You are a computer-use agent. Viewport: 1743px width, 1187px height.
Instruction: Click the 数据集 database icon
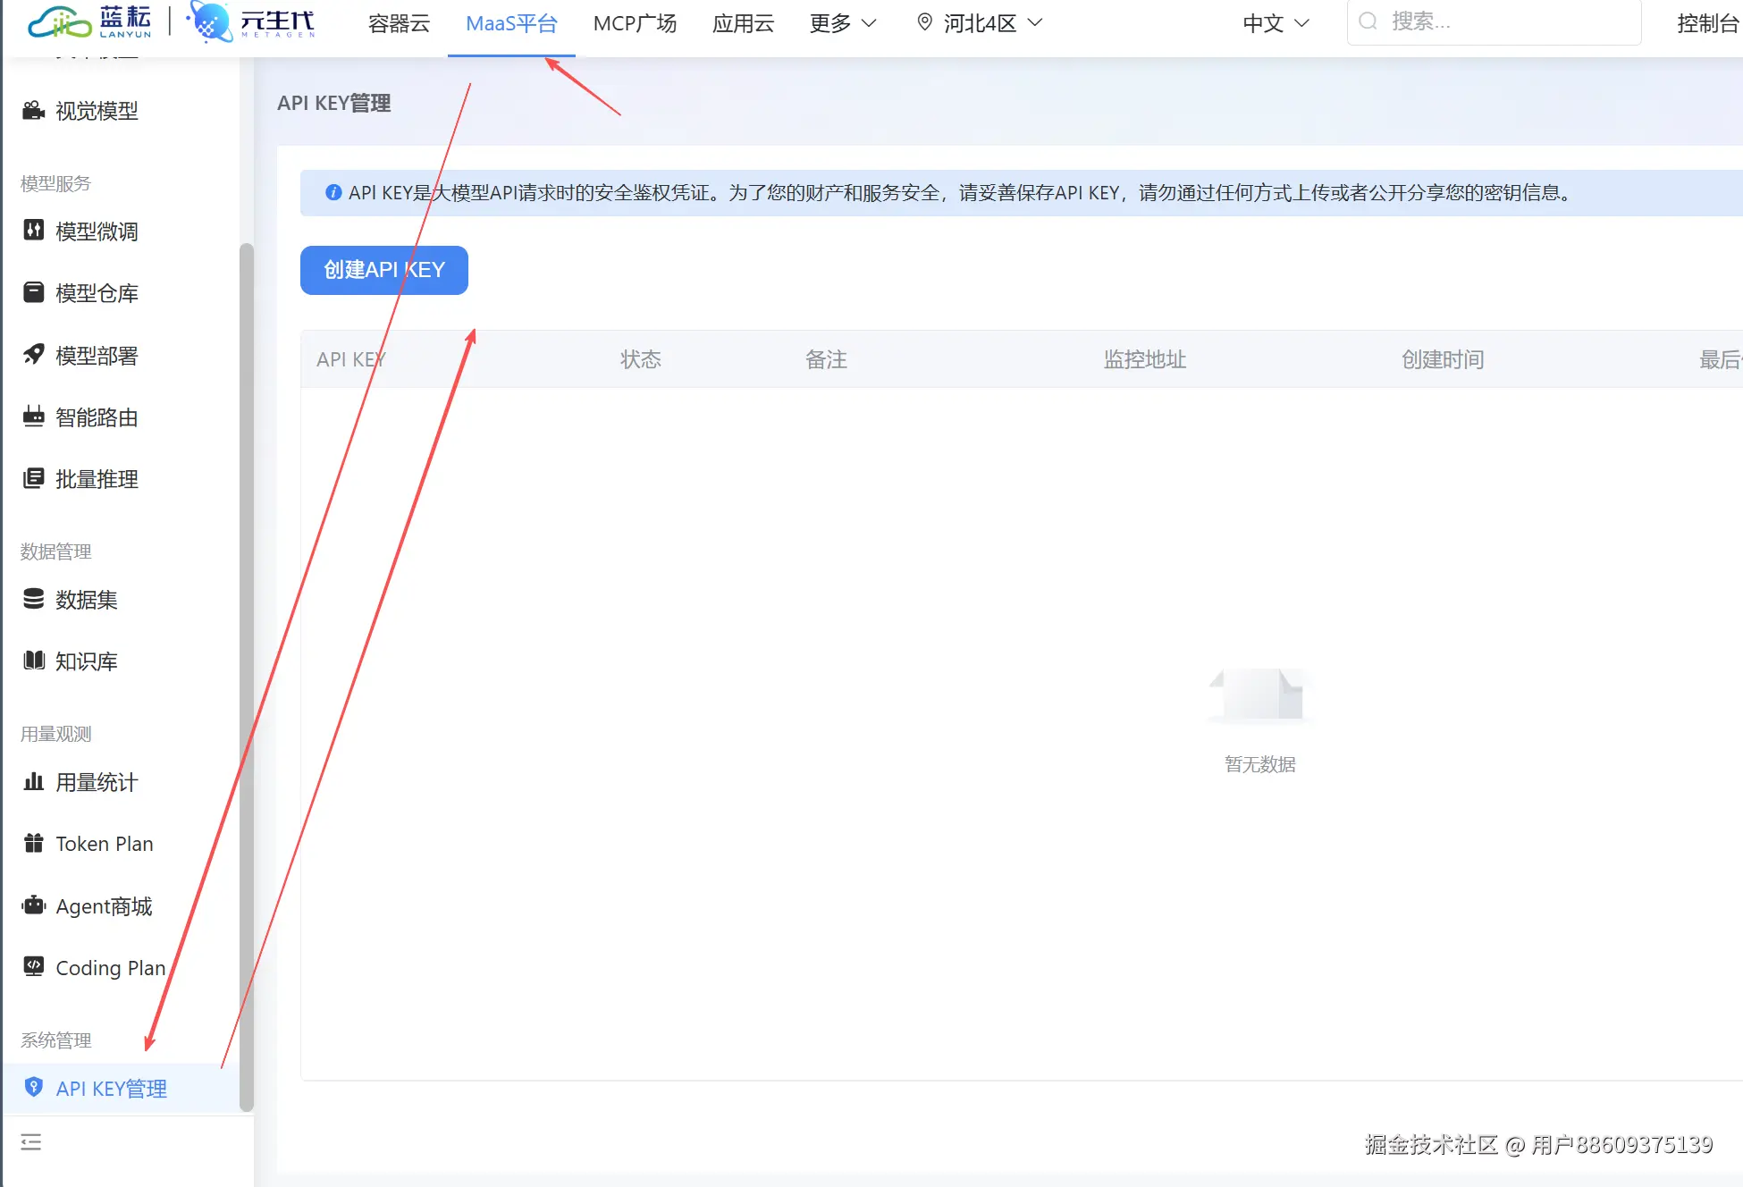(x=34, y=599)
